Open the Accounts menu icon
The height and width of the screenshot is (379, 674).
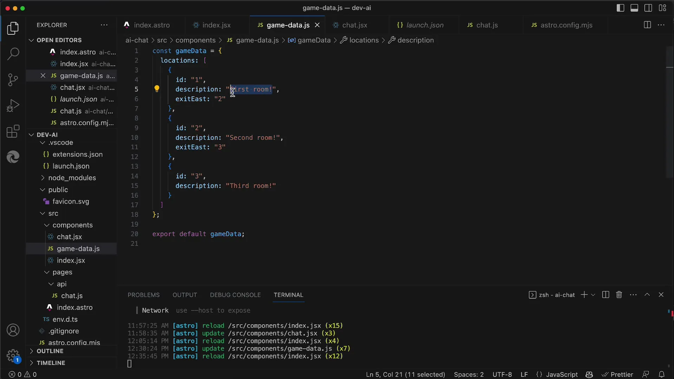tap(13, 330)
